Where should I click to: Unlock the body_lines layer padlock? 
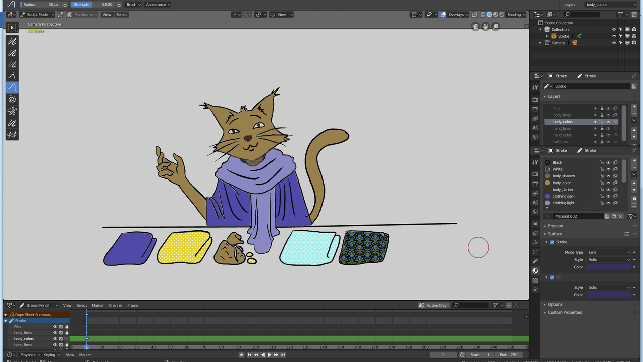602,115
